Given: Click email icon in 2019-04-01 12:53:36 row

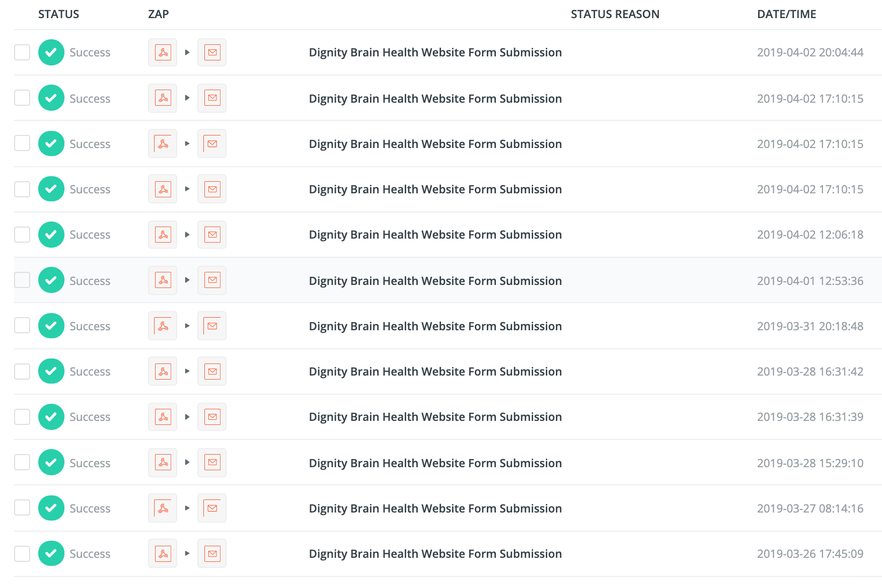Looking at the screenshot, I should (x=212, y=280).
